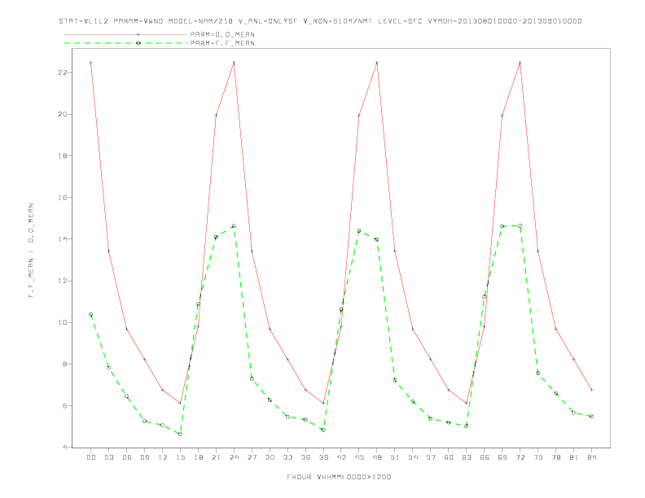Select the PARM=O.O_MEAN legend label
Viewport: 645px width, 498px height.
[x=222, y=34]
